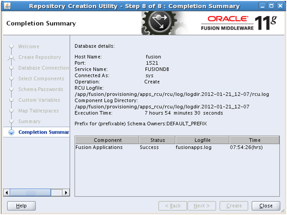The height and width of the screenshot is (215, 287).
Task: Click the window resize grip corner
Action: (283, 211)
